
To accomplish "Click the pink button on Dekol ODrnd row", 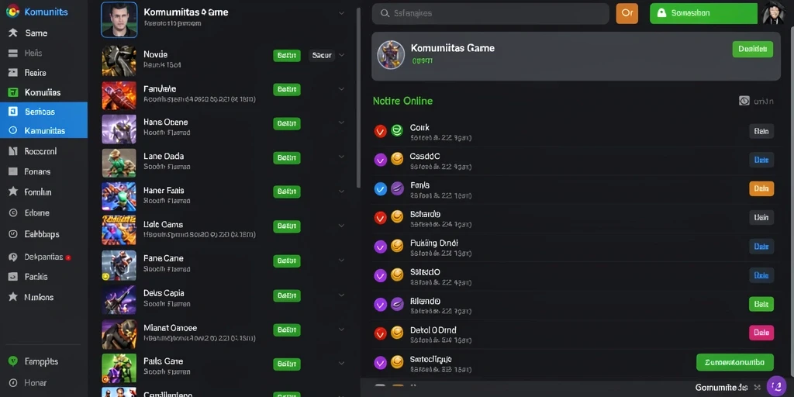I will click(x=761, y=333).
